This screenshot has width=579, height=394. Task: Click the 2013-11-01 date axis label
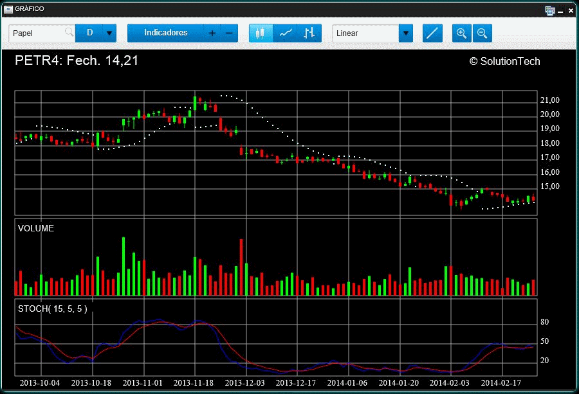pyautogui.click(x=143, y=383)
